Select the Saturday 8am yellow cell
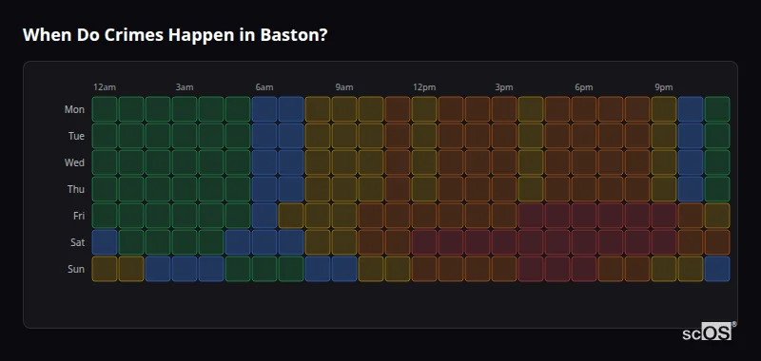761x361 pixels. click(318, 242)
